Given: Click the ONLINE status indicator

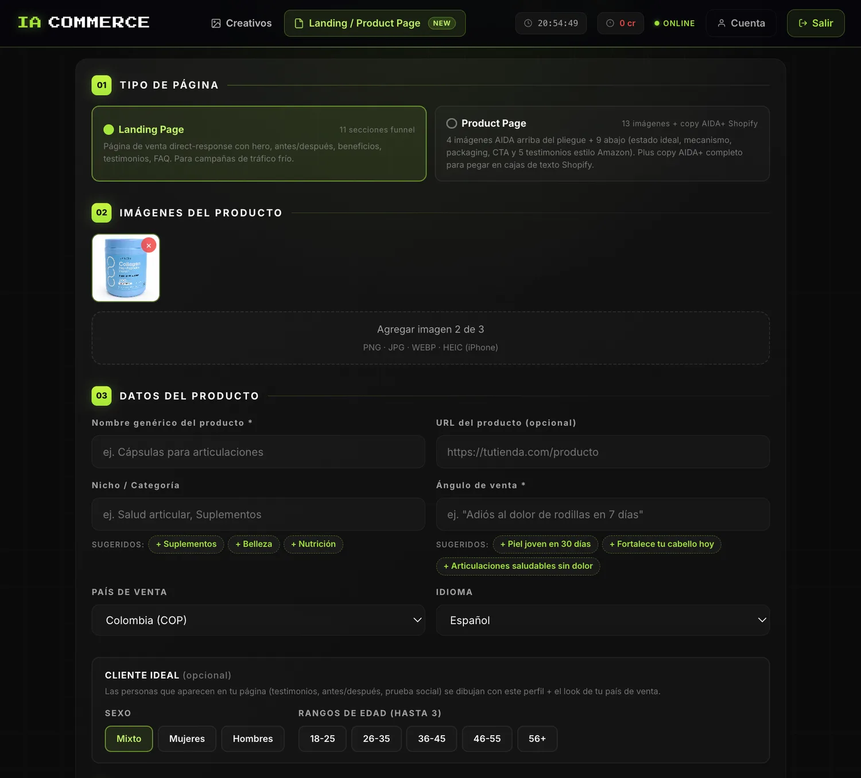Looking at the screenshot, I should click(674, 23).
